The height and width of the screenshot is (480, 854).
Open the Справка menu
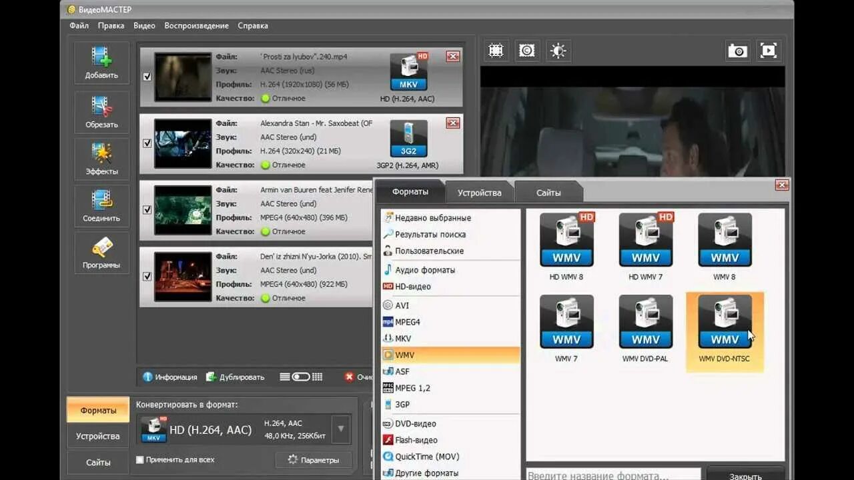pyautogui.click(x=253, y=25)
